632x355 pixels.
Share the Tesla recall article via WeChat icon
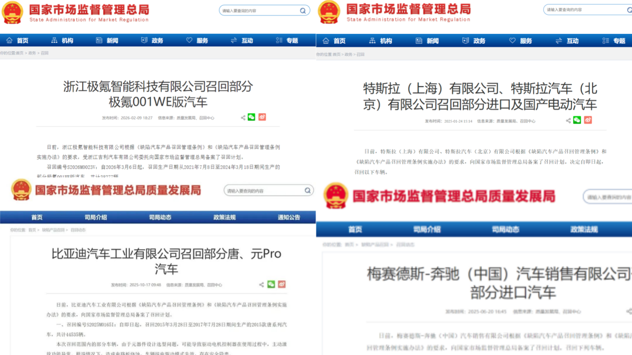click(x=577, y=120)
